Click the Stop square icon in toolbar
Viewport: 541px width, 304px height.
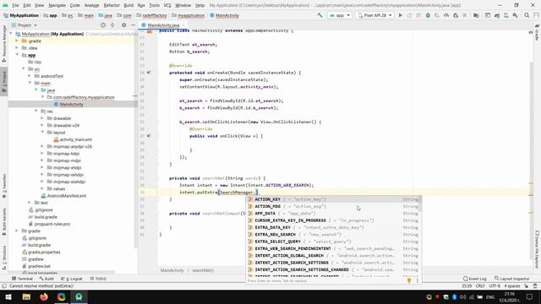point(465,15)
